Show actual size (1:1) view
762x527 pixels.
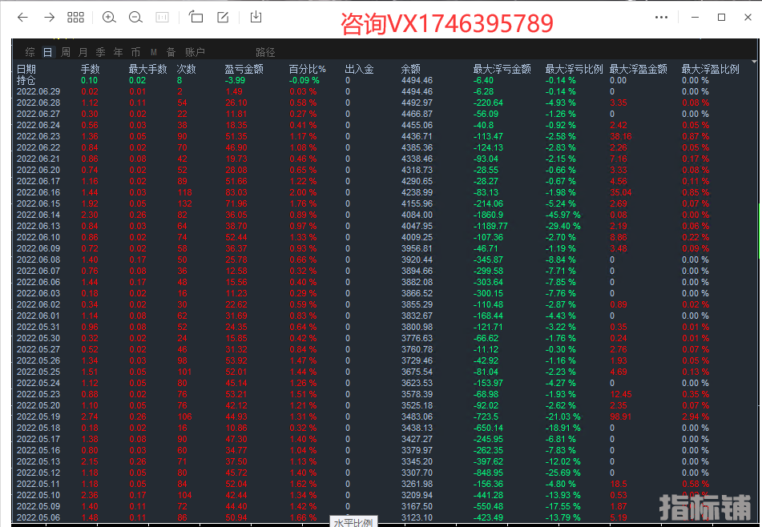[162, 17]
